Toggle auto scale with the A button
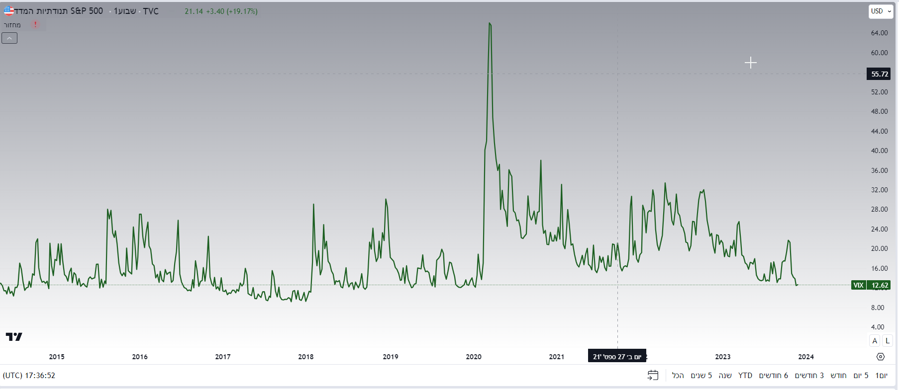This screenshot has height=390, width=899. [x=875, y=341]
